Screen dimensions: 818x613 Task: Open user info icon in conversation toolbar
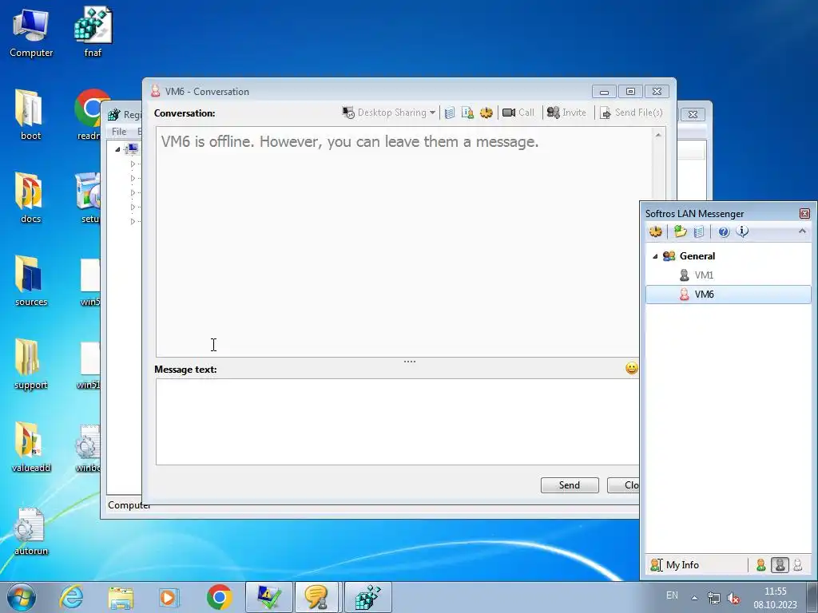point(467,113)
